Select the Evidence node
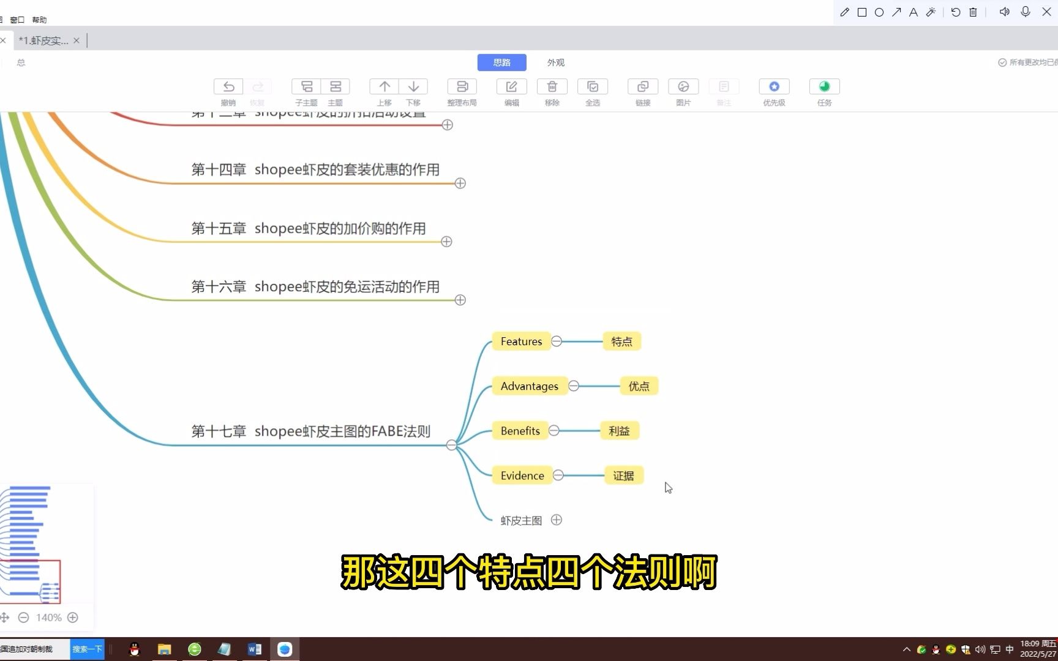Viewport: 1058px width, 661px height. (522, 476)
